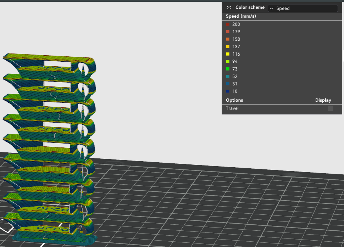
Task: Click the 31 mm/s color swatch
Action: (x=228, y=84)
